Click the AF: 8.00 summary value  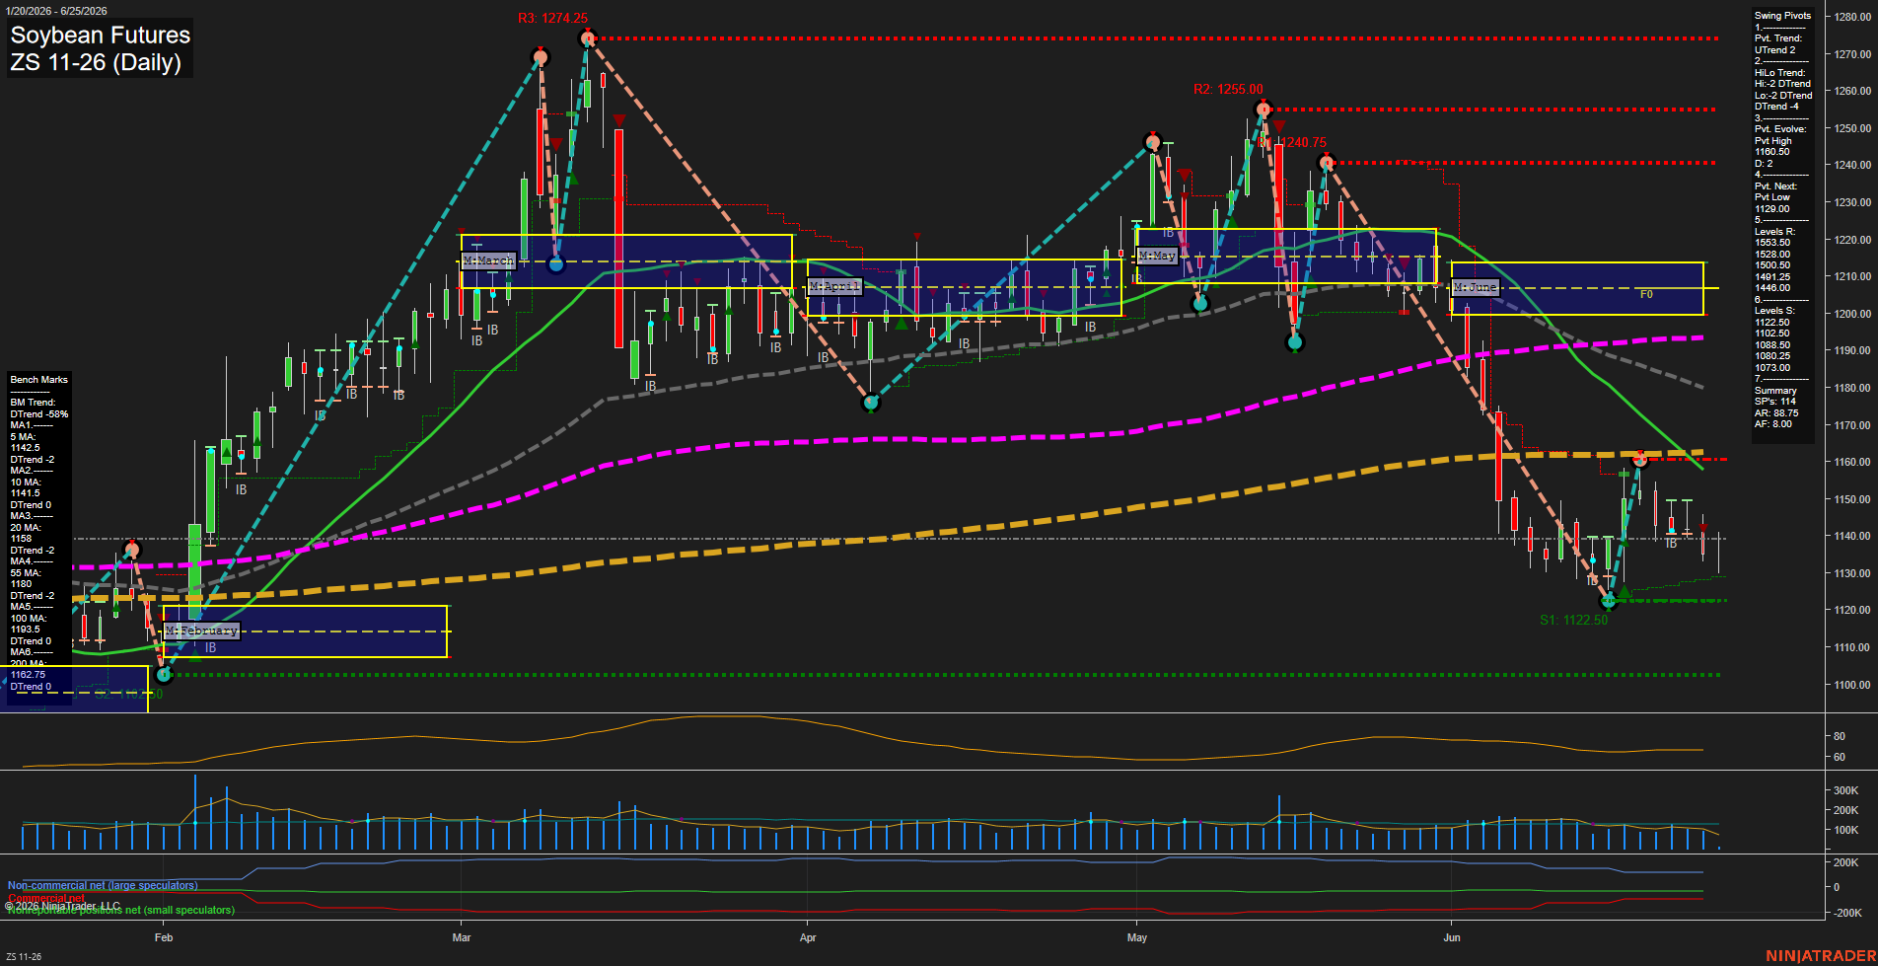click(1773, 424)
